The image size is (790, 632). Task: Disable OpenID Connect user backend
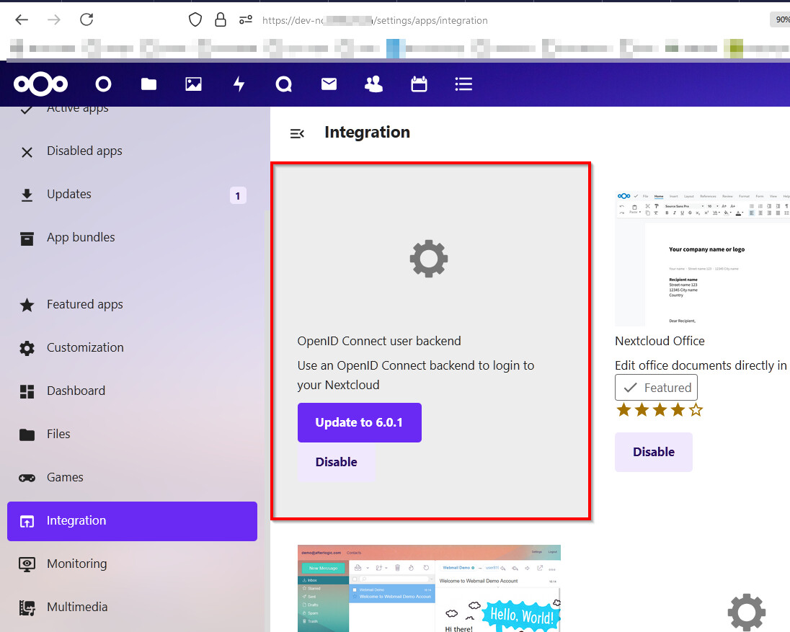coord(336,462)
